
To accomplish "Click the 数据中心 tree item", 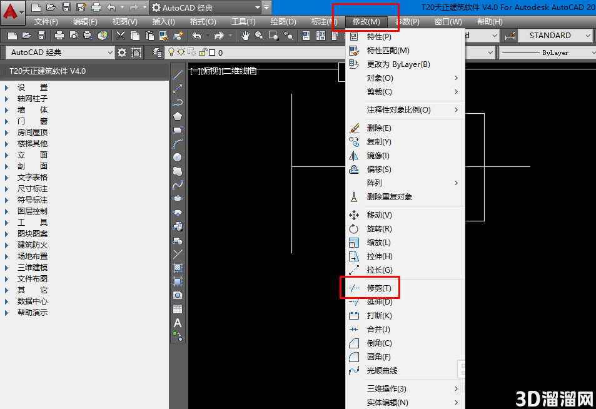I will [x=33, y=301].
